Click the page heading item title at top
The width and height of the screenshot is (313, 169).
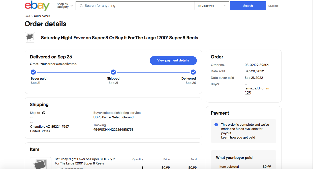coord(119,38)
